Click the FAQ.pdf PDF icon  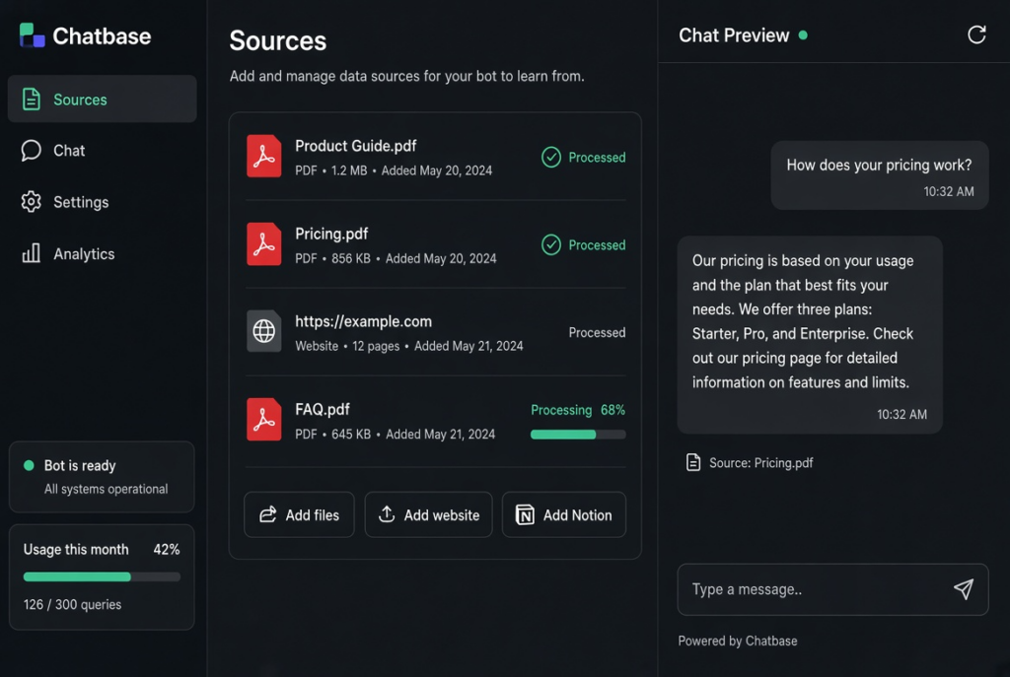point(263,419)
